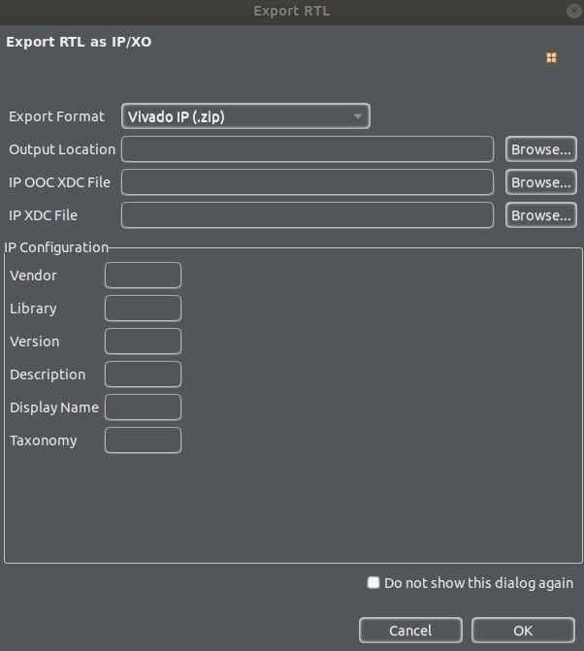Browse for the IP OOC XDC File
The height and width of the screenshot is (651, 584).
[x=540, y=182]
